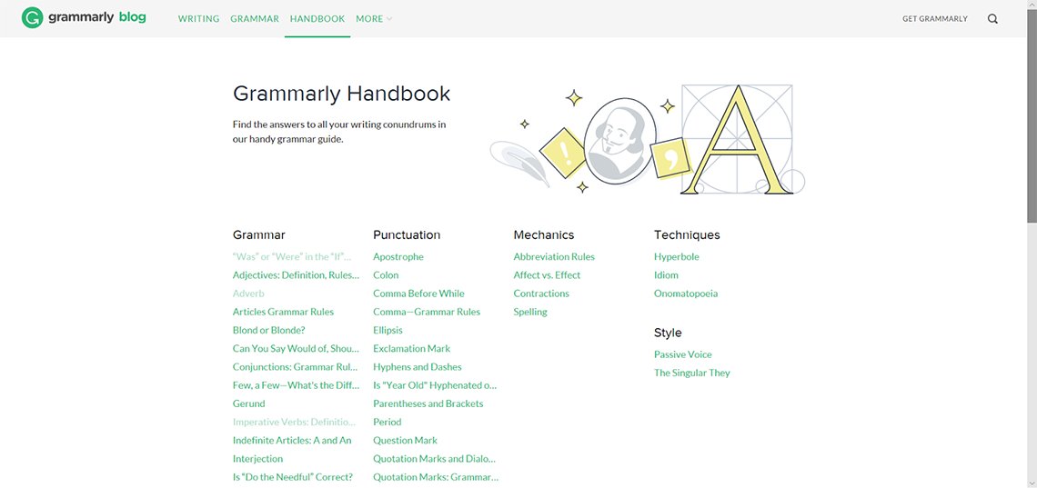The height and width of the screenshot is (488, 1037).
Task: Click the Abbreviation Rules link
Action: click(554, 257)
